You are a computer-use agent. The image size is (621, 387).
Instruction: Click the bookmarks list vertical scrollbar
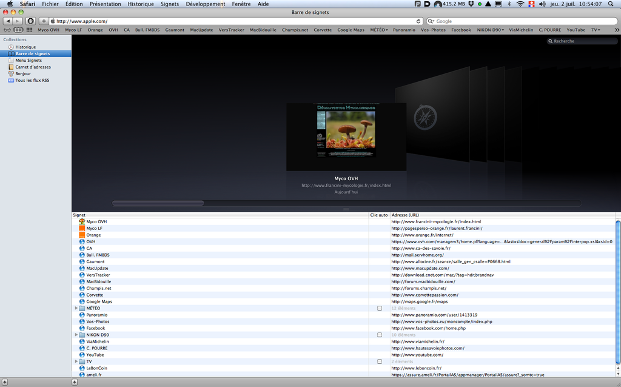pyautogui.click(x=618, y=292)
